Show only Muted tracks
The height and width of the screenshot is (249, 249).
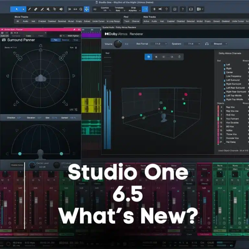71,21
